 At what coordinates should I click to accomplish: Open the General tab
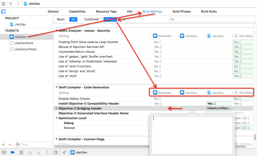[x=53, y=12]
